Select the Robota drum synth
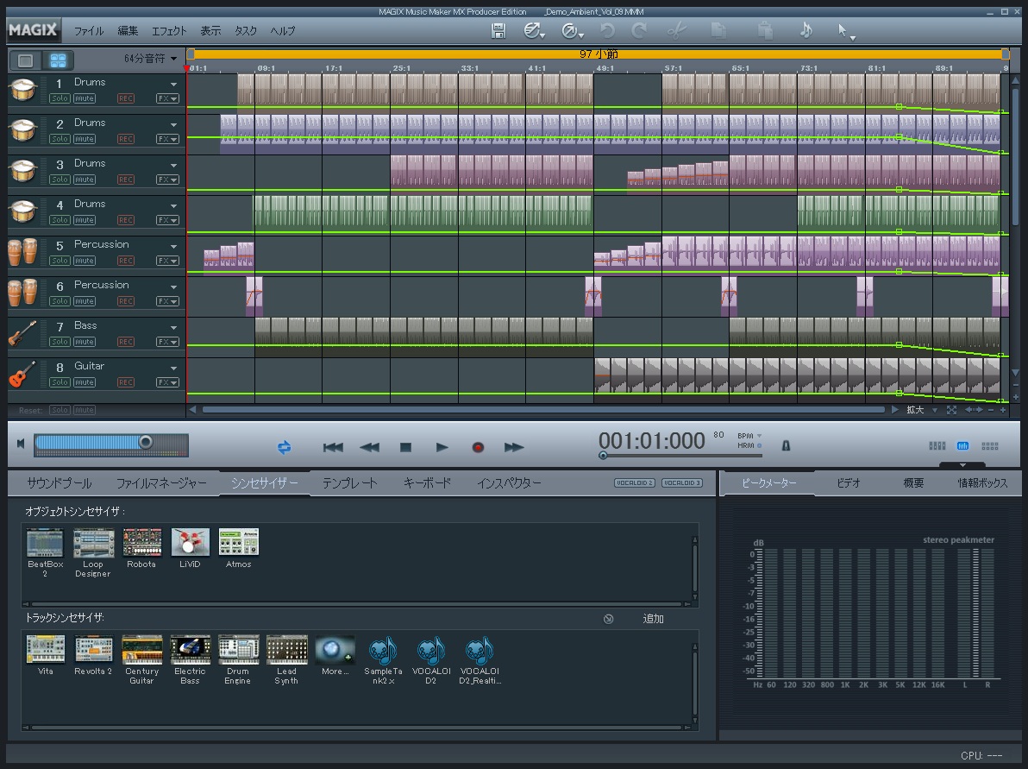Screen dimensions: 1028x769 click(141, 548)
